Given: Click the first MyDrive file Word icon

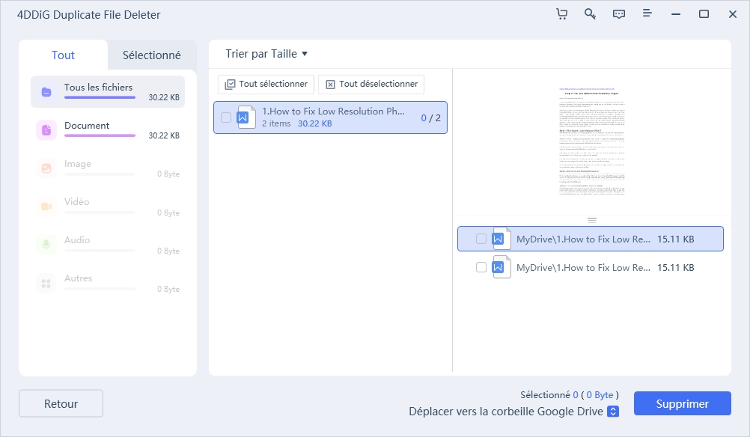Looking at the screenshot, I should tap(501, 239).
